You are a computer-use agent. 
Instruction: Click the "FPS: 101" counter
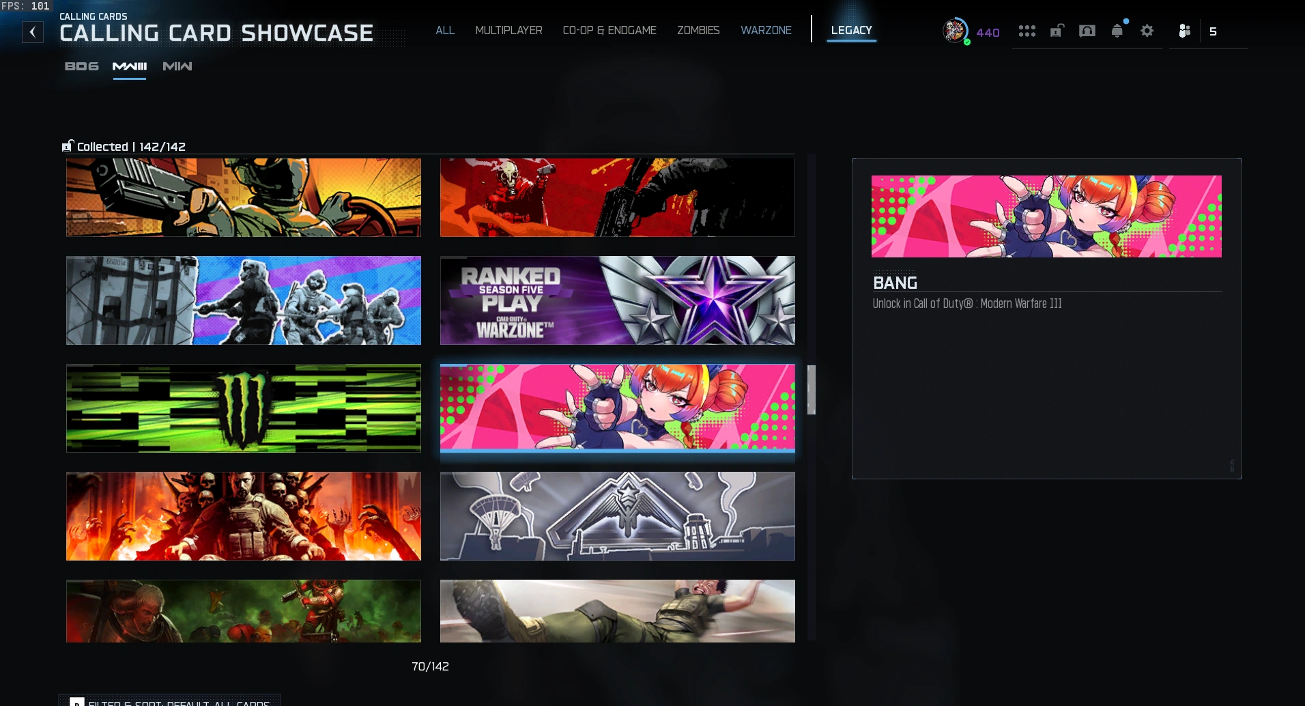pyautogui.click(x=25, y=6)
